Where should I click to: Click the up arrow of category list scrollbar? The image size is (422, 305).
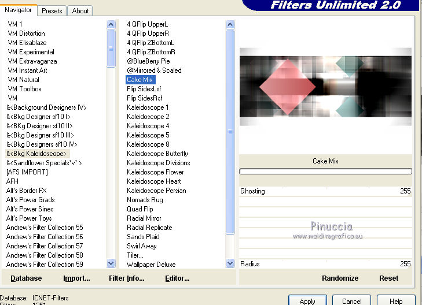click(x=111, y=25)
